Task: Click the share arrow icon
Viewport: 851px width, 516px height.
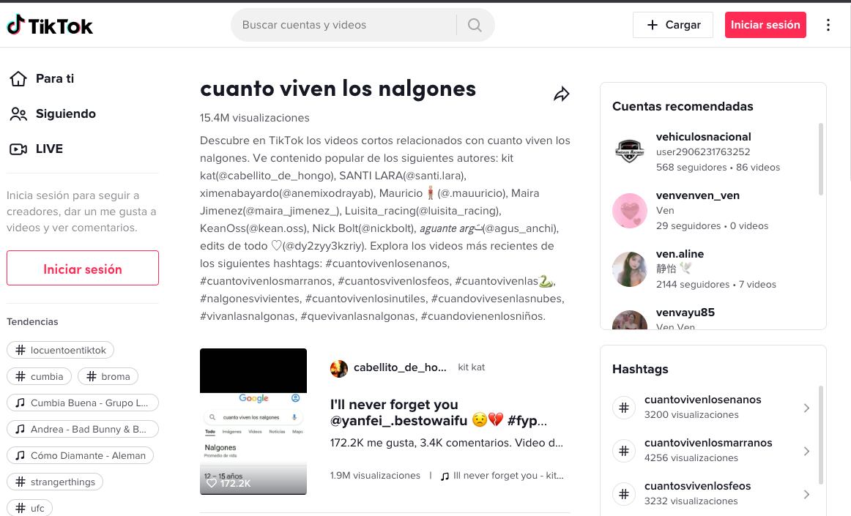Action: point(561,94)
